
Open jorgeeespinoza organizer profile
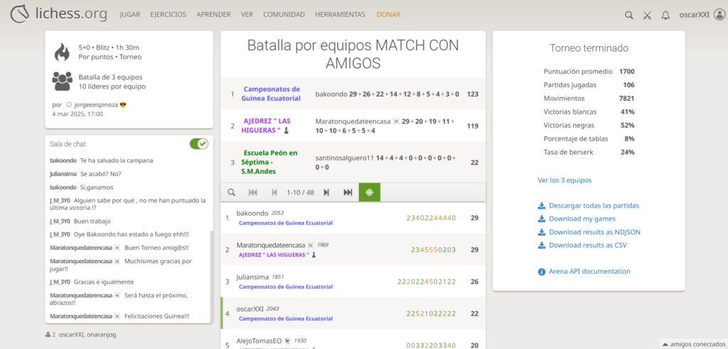96,105
